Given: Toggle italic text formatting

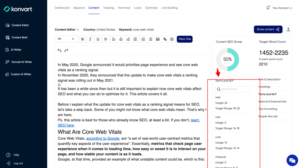Looking at the screenshot, I should point(90,39).
